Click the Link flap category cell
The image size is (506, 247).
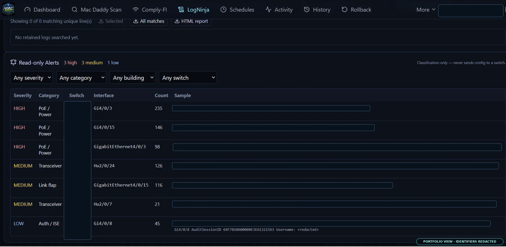pos(47,185)
